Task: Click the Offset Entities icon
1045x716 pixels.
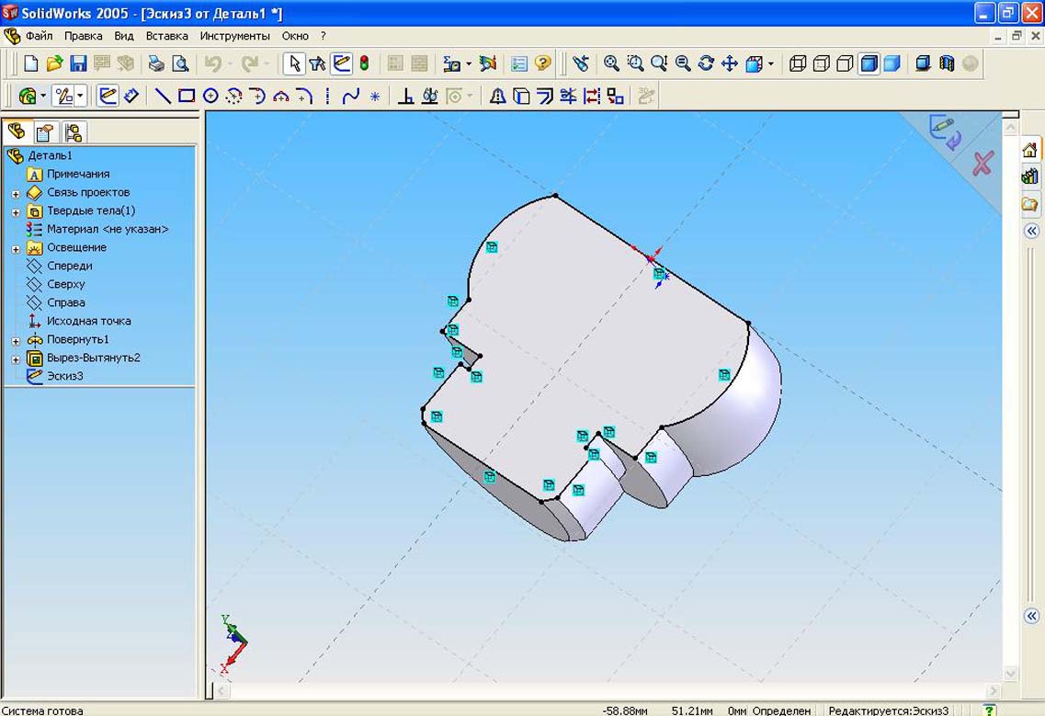Action: click(x=544, y=96)
